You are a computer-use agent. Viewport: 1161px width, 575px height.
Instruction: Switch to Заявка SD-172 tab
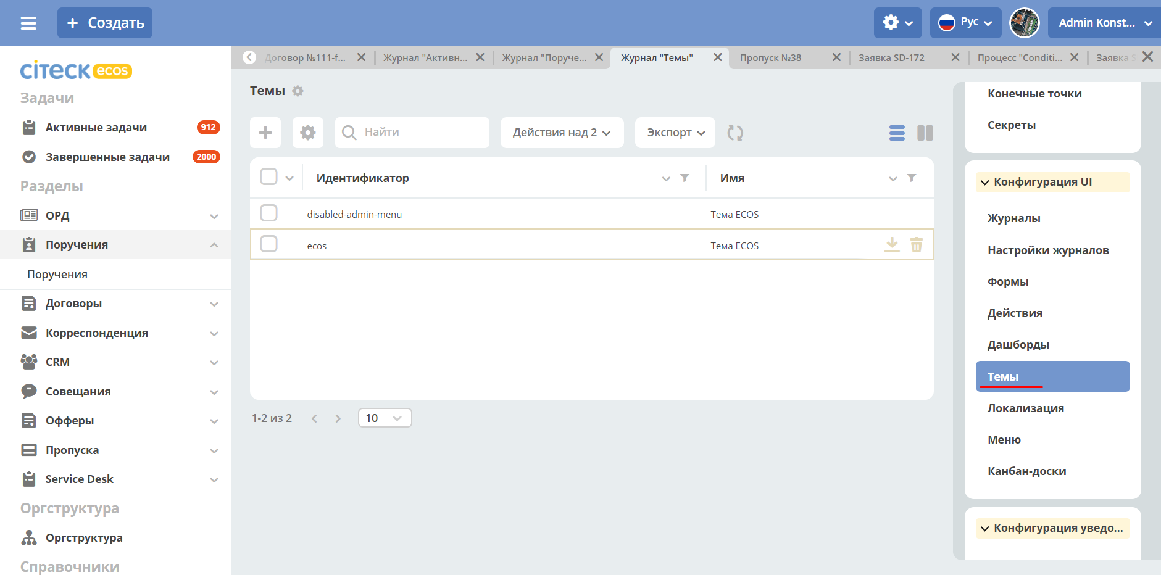pyautogui.click(x=891, y=57)
